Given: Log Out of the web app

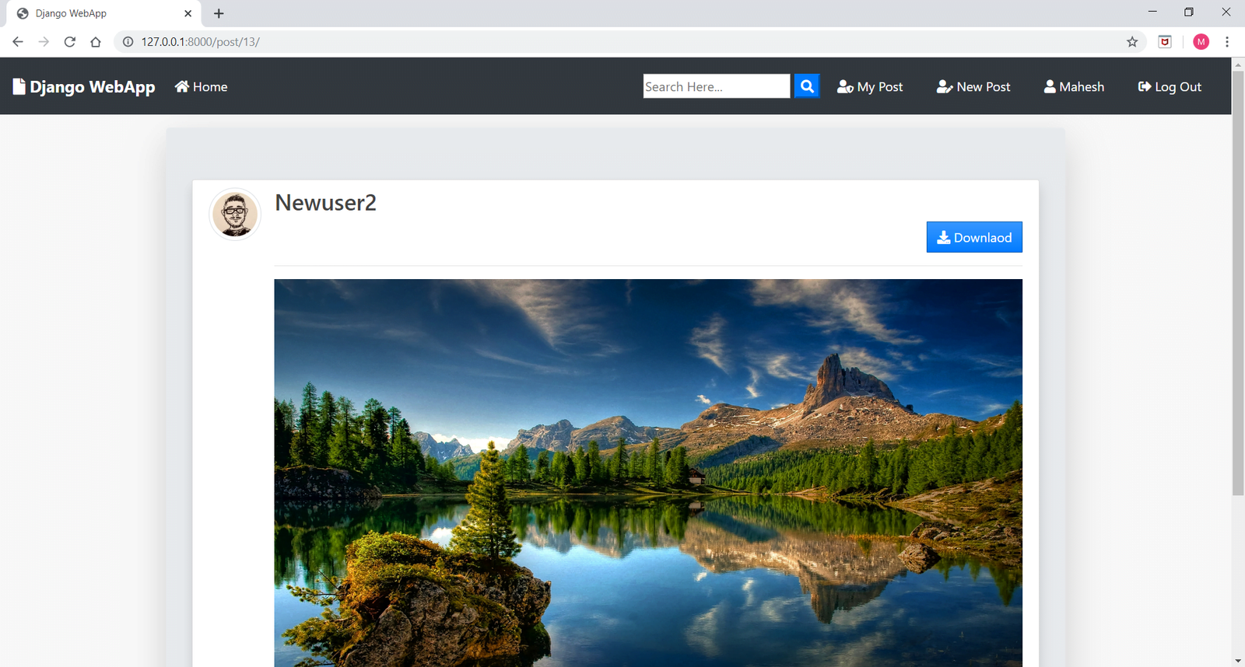Looking at the screenshot, I should click(1170, 87).
